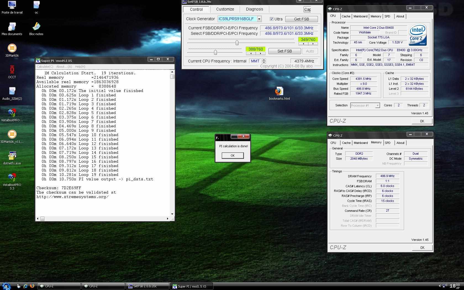
Task: Switch to SetFSB taskbar button
Action: coord(148,286)
